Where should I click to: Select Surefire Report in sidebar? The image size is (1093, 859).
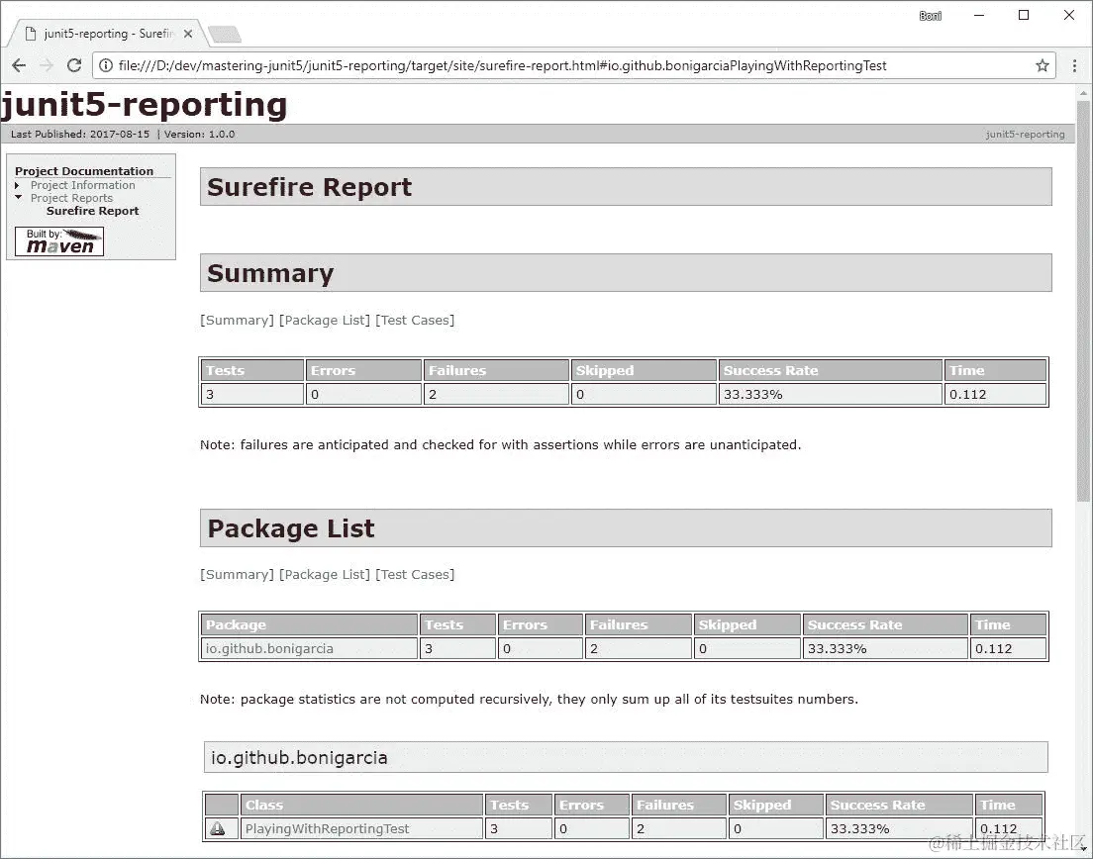[93, 211]
